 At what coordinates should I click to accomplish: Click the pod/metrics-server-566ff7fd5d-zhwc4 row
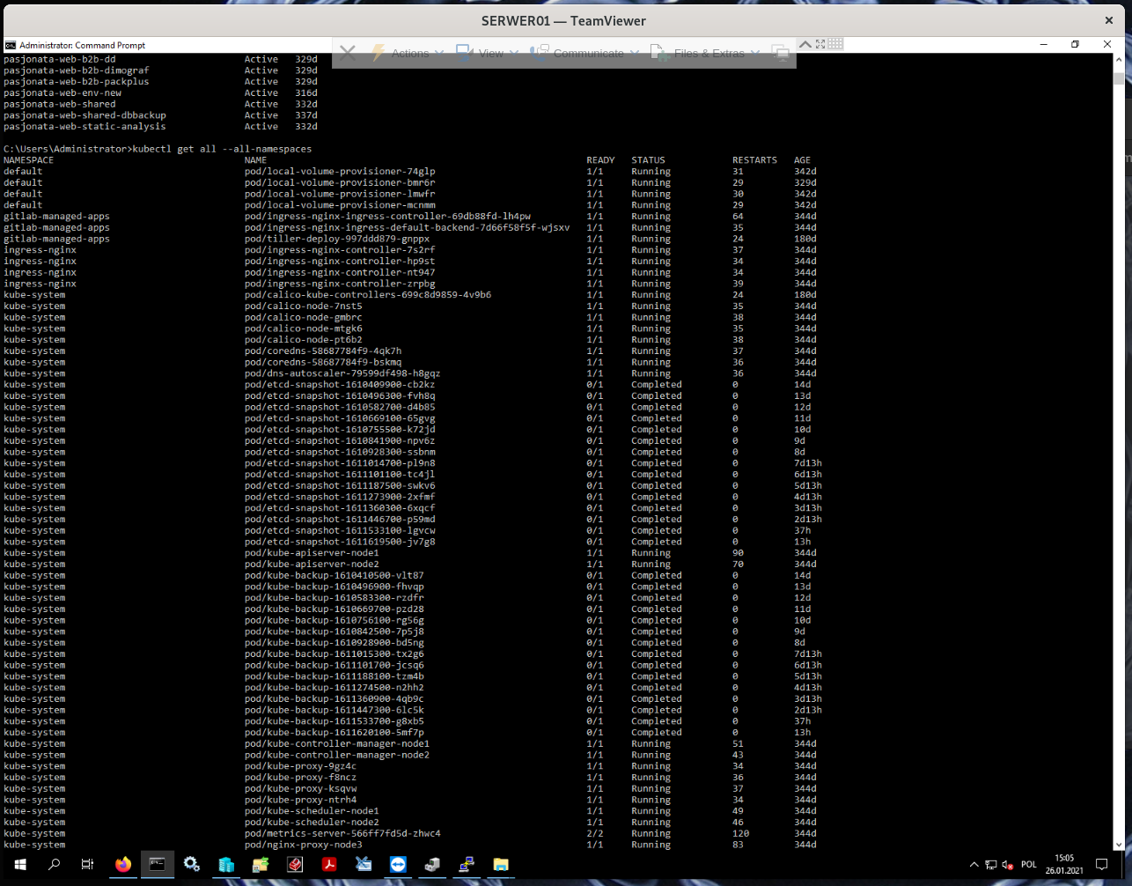(x=410, y=833)
